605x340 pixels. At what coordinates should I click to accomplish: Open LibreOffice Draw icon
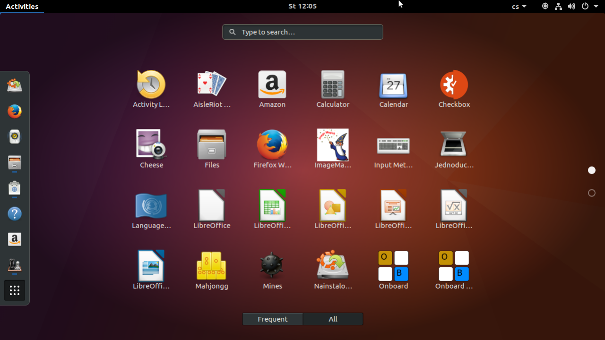coord(333,210)
